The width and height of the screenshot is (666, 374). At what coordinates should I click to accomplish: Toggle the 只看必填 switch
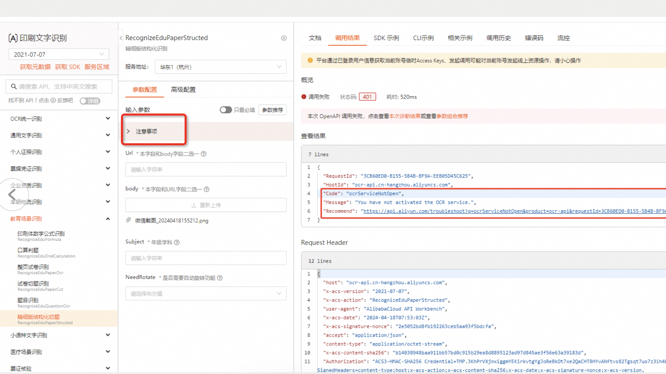point(226,110)
